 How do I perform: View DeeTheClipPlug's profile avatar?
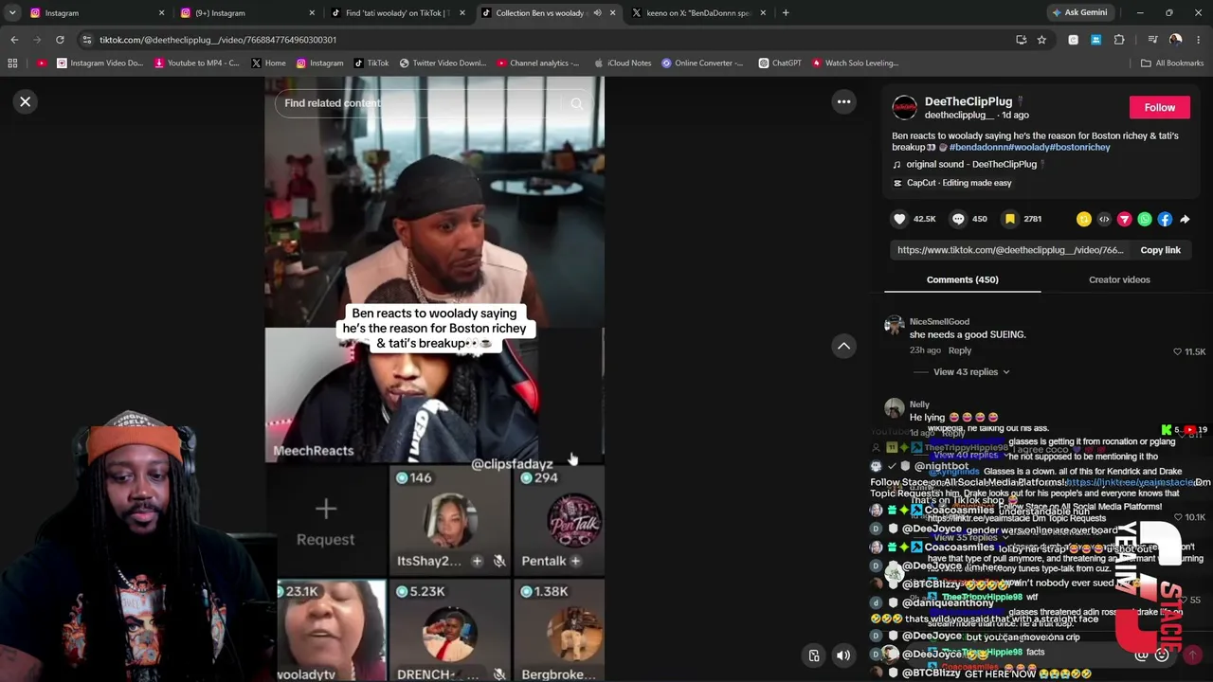pos(905,107)
